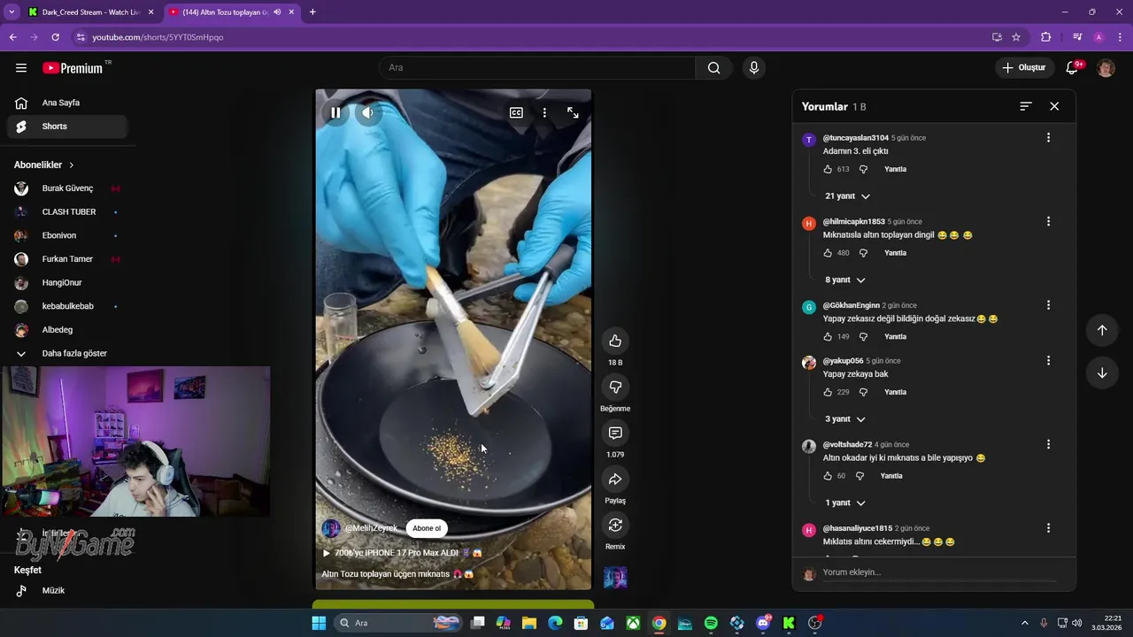This screenshot has width=1133, height=637.
Task: Open Müzik in Keşfet section
Action: 67,591
